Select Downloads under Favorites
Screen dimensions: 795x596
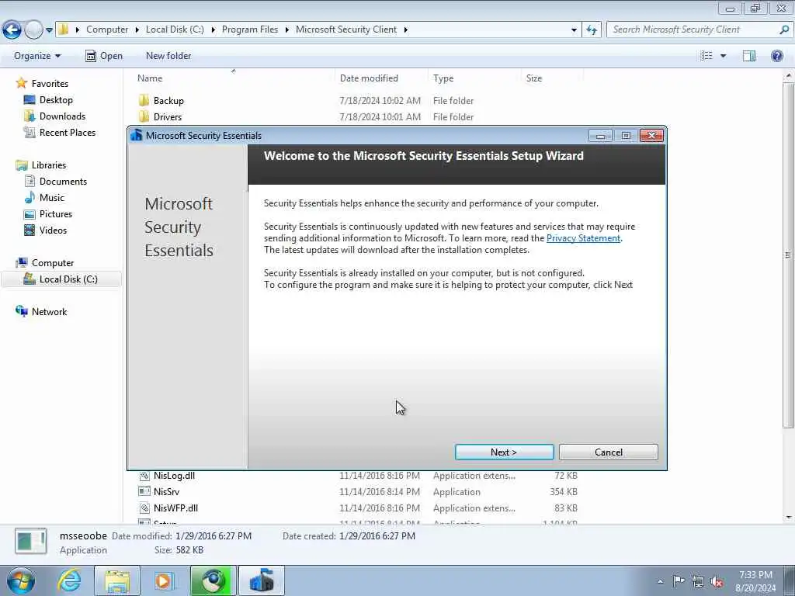click(x=62, y=116)
